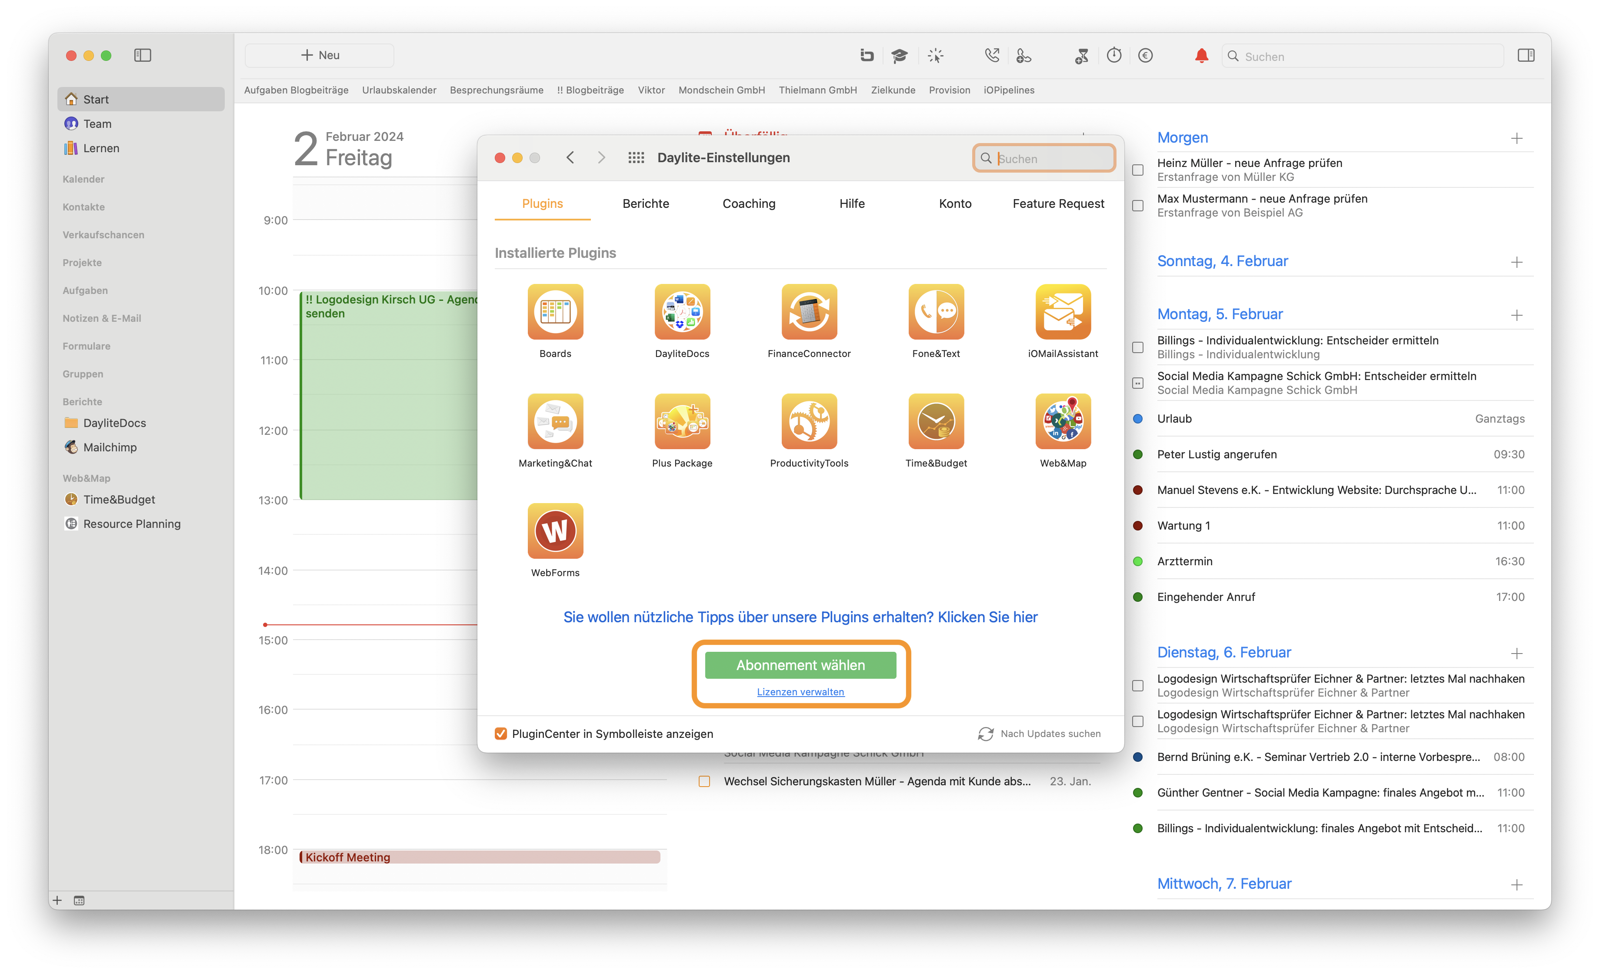1600x974 pixels.
Task: Check off second Logodesign Wirtschaftsprüfer Eichner task
Action: point(1138,721)
